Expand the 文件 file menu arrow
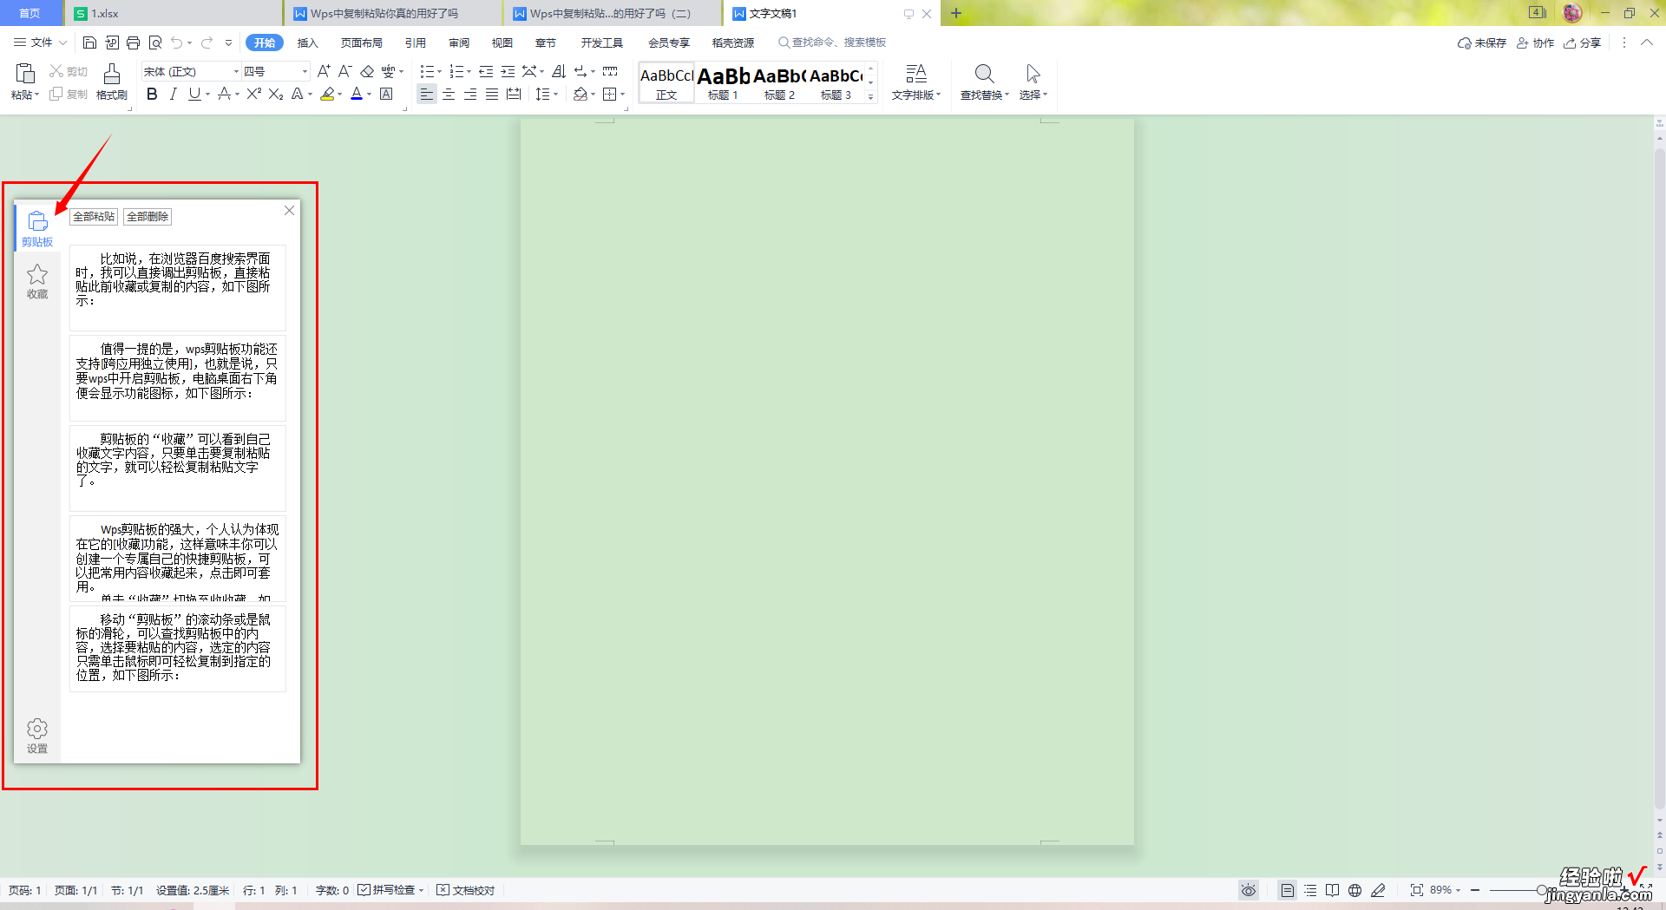 pyautogui.click(x=62, y=43)
